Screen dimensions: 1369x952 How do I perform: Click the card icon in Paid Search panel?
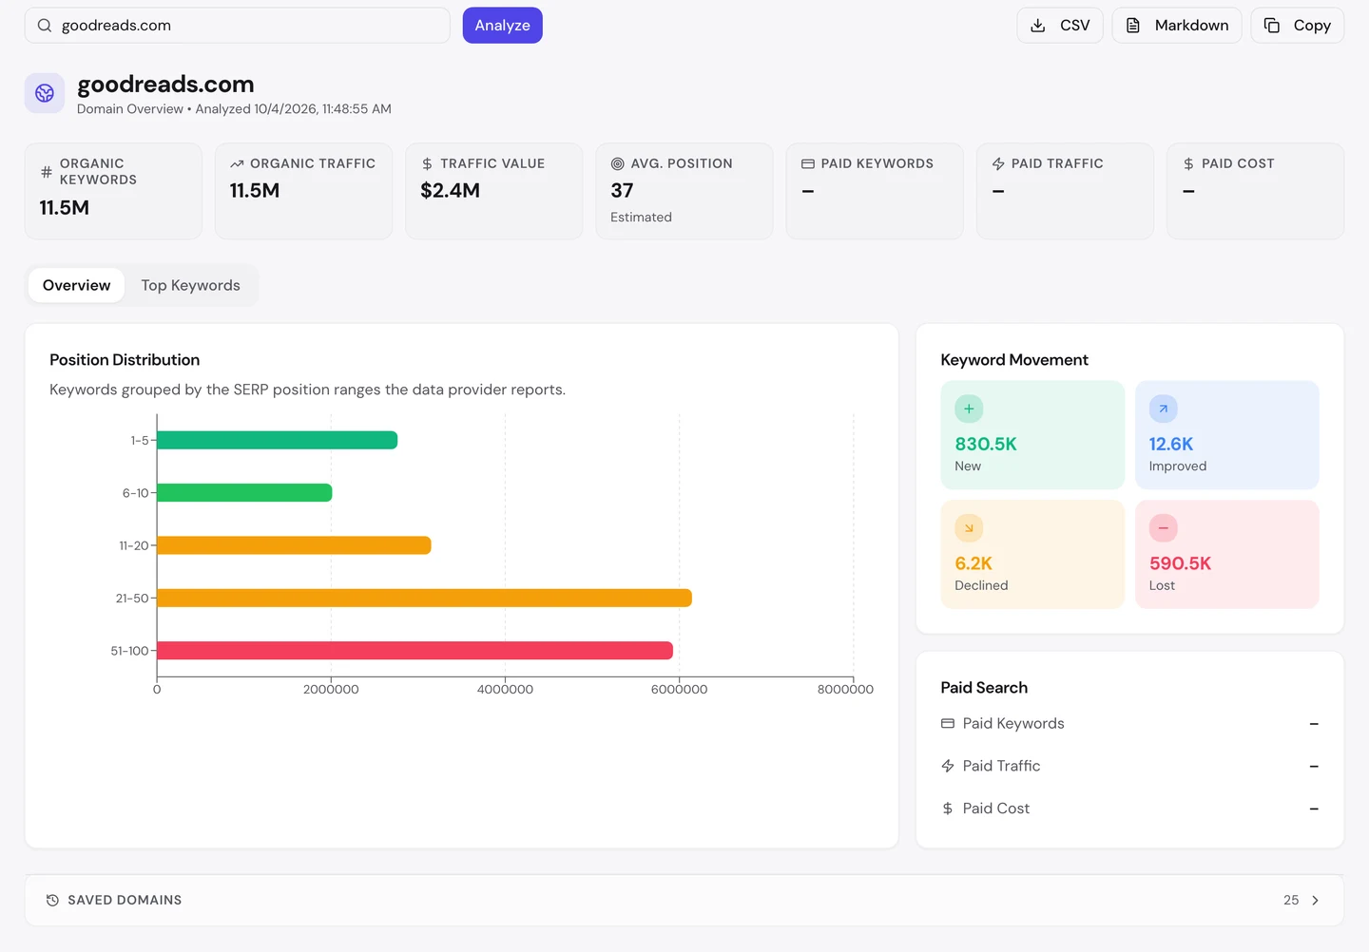(948, 724)
